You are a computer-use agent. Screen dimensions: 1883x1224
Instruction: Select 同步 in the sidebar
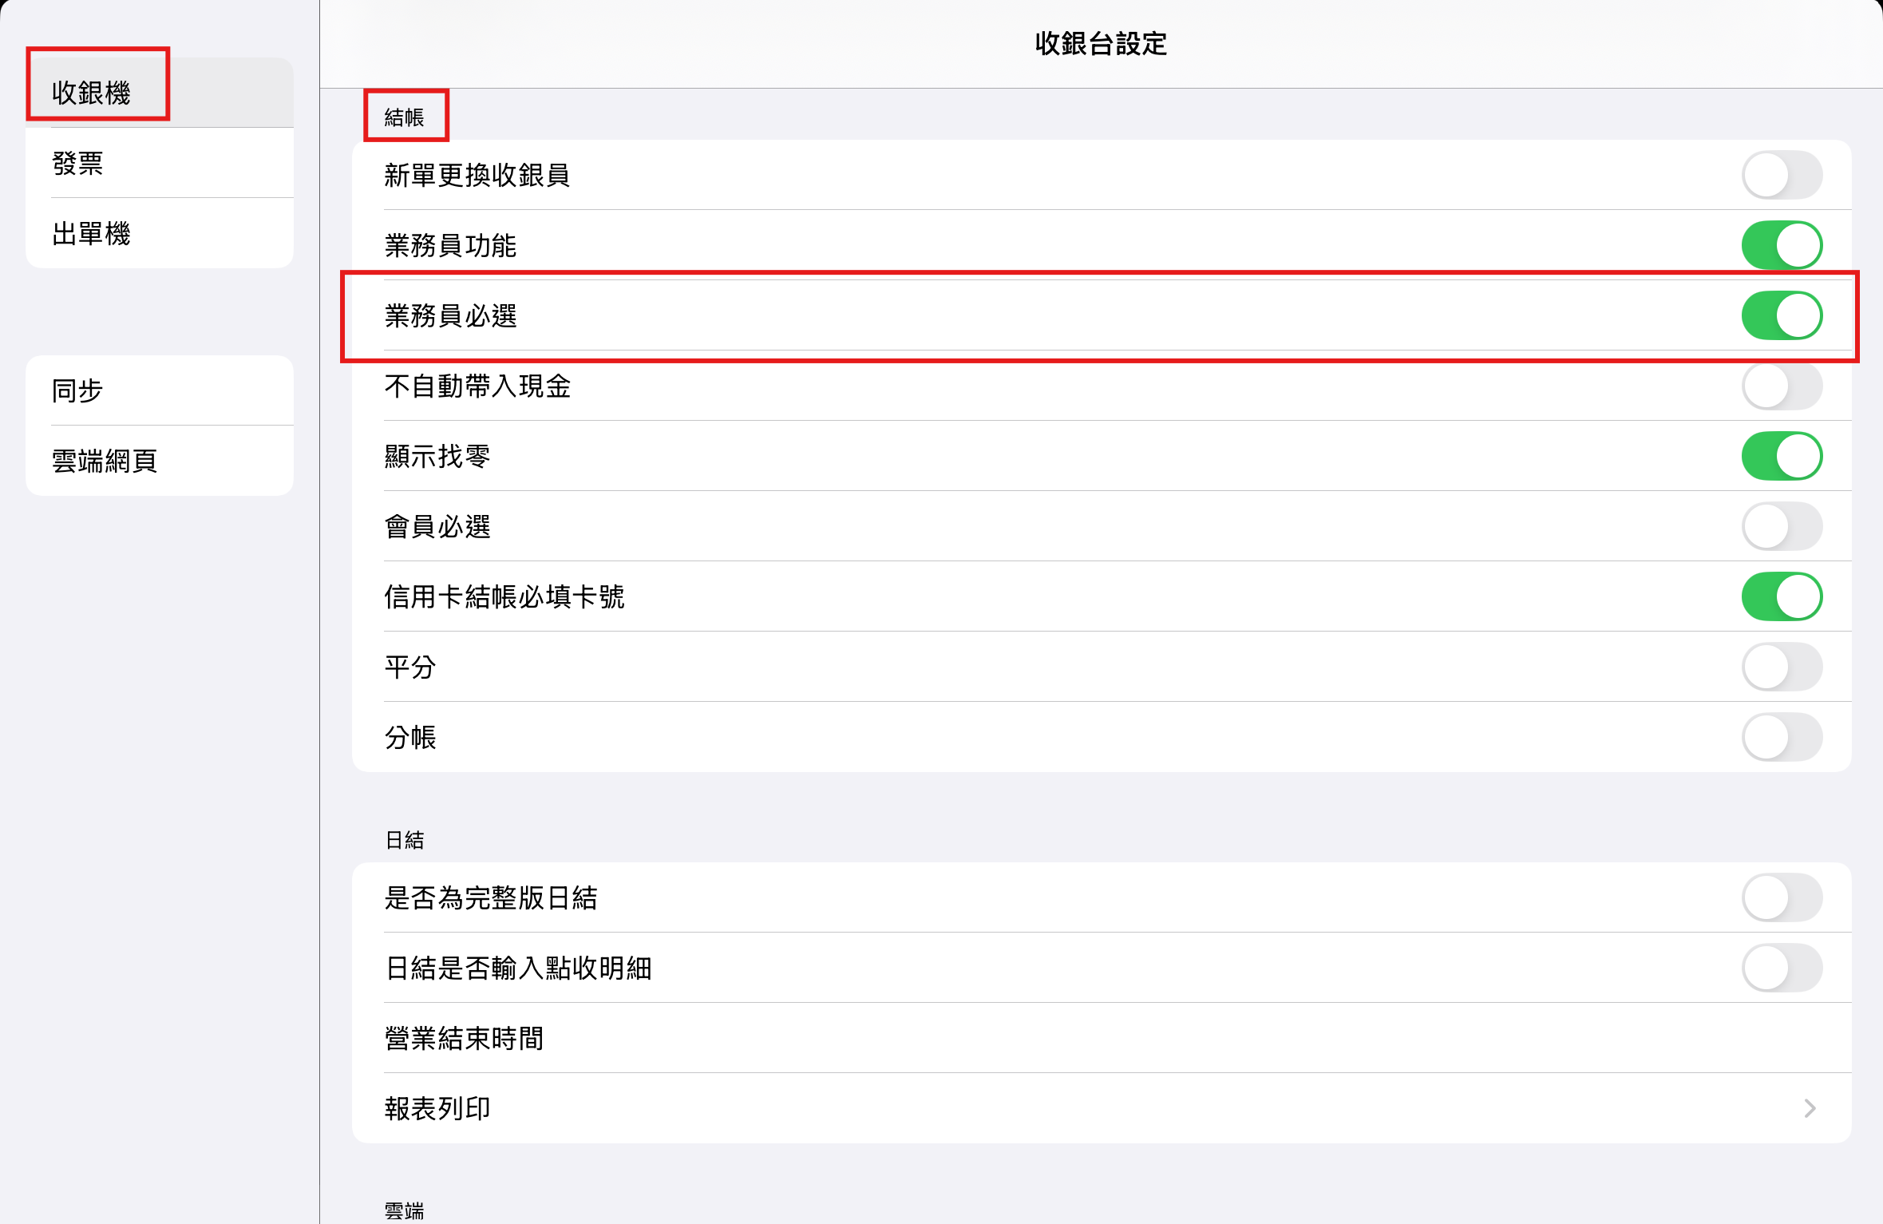coord(160,390)
